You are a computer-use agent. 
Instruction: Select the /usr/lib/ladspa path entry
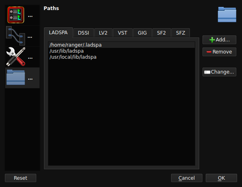[121, 51]
